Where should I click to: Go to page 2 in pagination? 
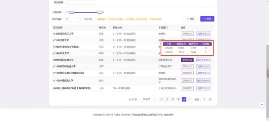(x=173, y=99)
